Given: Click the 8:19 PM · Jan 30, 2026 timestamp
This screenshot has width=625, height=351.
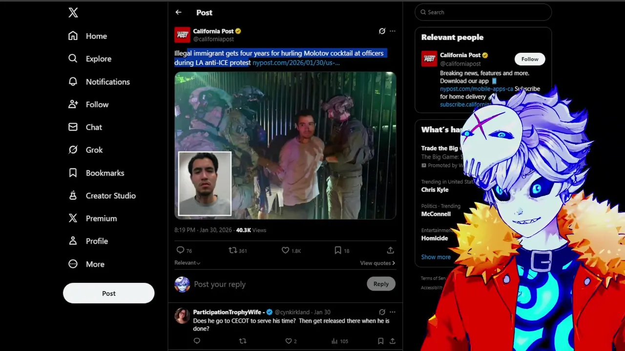Looking at the screenshot, I should click(x=203, y=230).
